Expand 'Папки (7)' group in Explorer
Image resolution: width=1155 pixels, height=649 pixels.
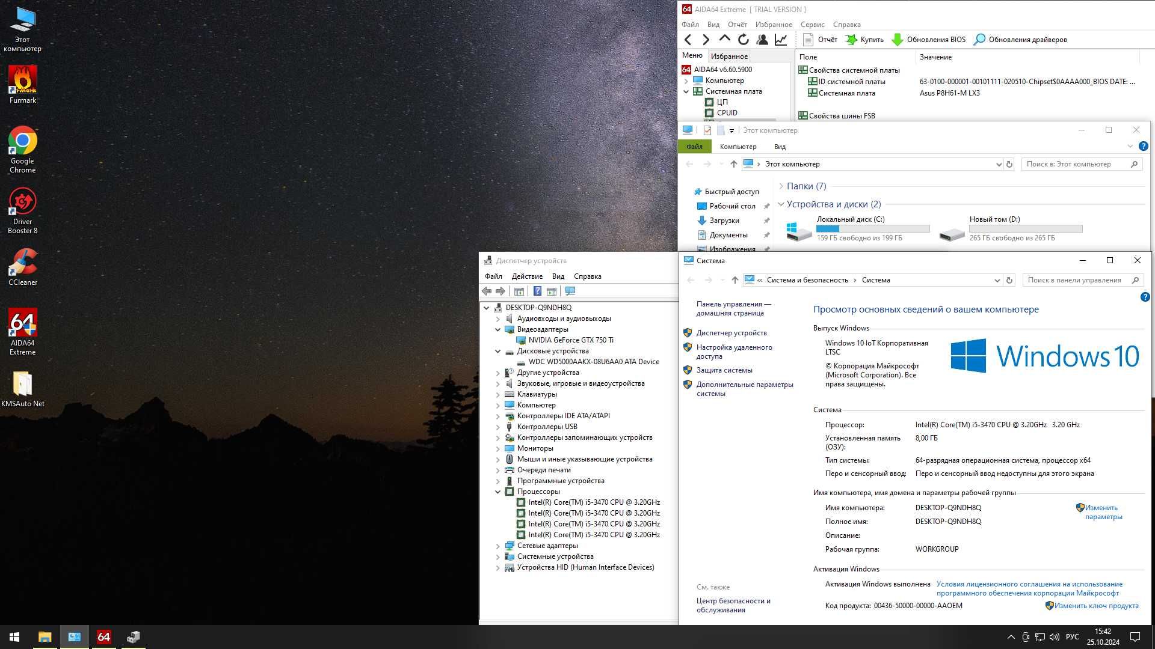click(781, 186)
